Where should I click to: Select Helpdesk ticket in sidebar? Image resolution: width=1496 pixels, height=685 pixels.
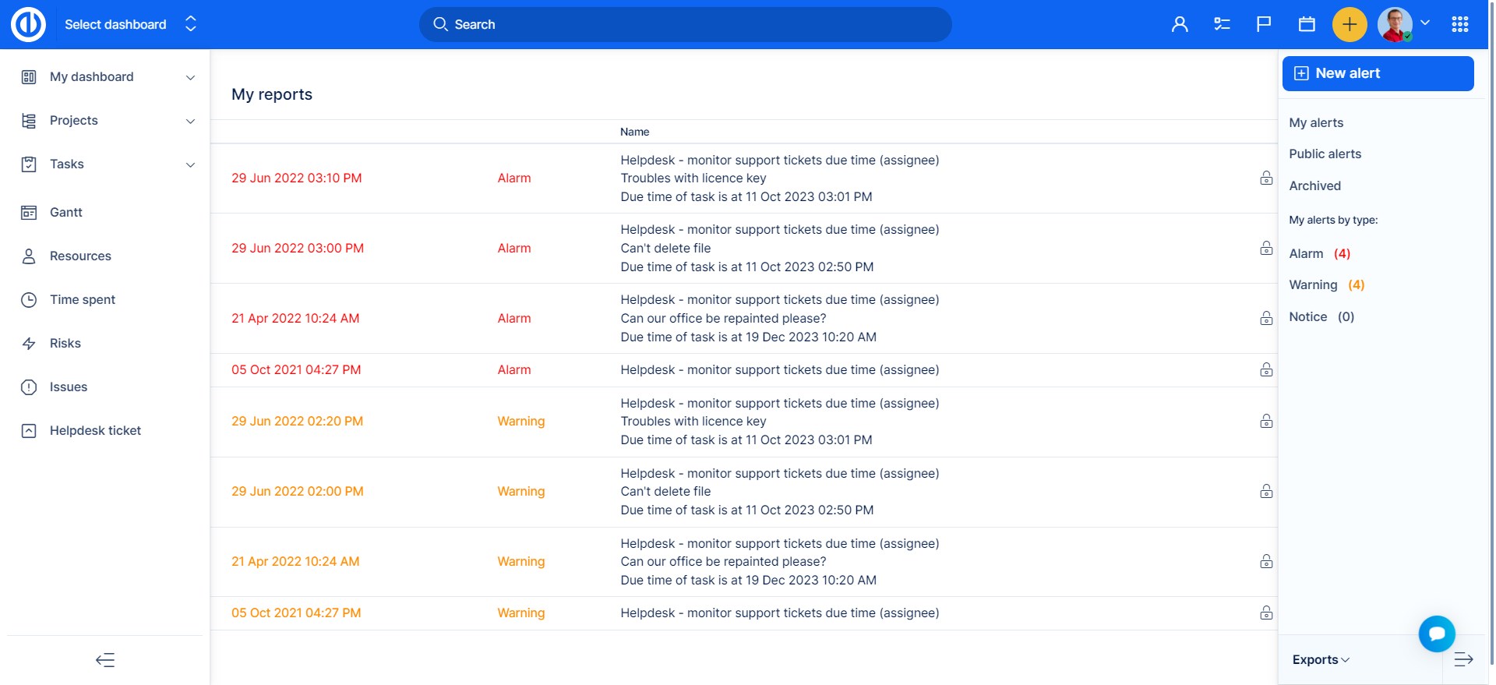[x=95, y=430]
